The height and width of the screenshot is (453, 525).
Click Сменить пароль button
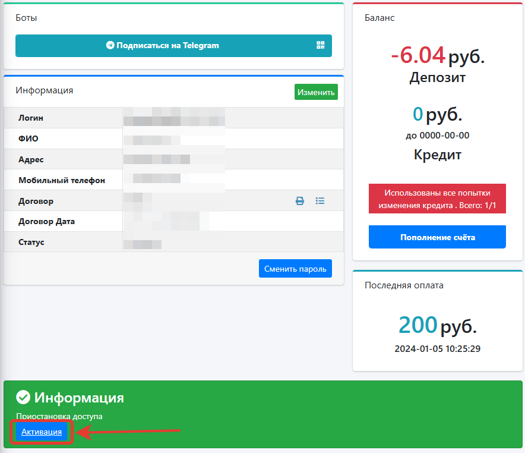click(295, 268)
